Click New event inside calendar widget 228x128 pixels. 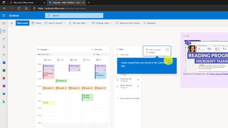[97, 49]
